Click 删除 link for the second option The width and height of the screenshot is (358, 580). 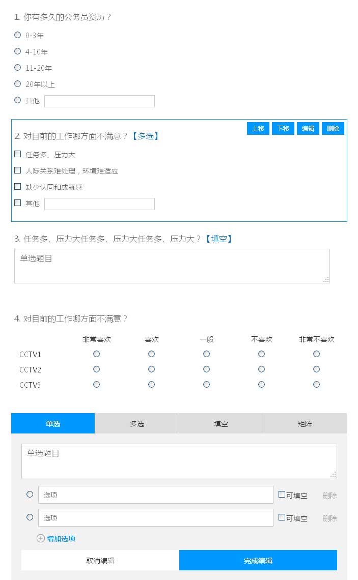tap(329, 518)
